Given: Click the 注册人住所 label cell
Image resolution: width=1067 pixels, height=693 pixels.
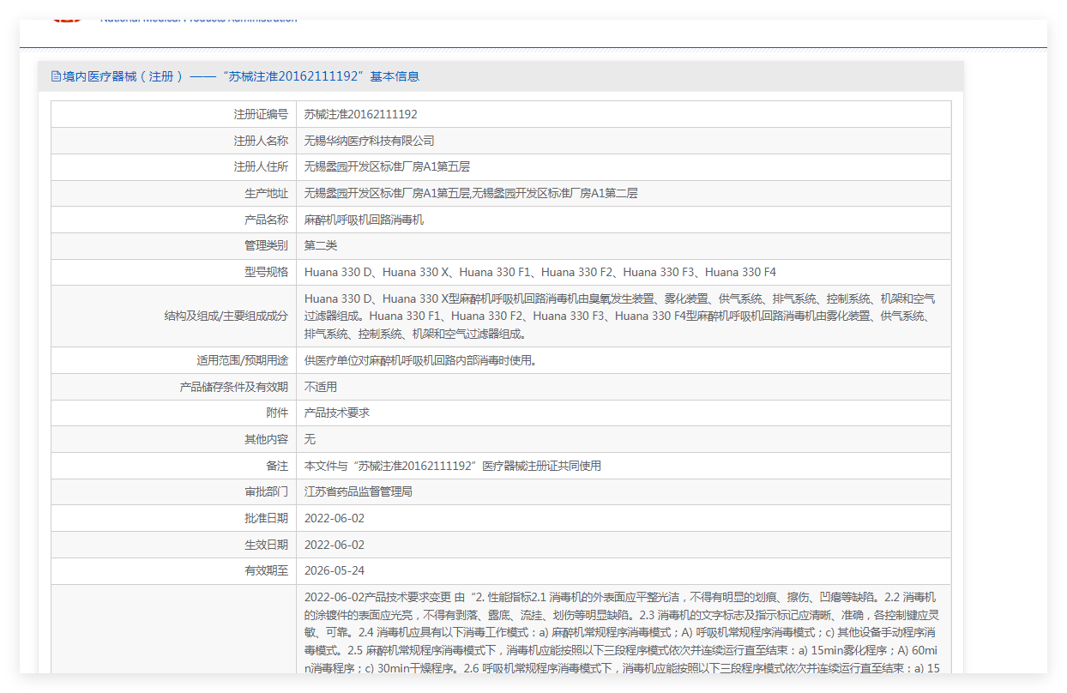Looking at the screenshot, I should pyautogui.click(x=174, y=167).
